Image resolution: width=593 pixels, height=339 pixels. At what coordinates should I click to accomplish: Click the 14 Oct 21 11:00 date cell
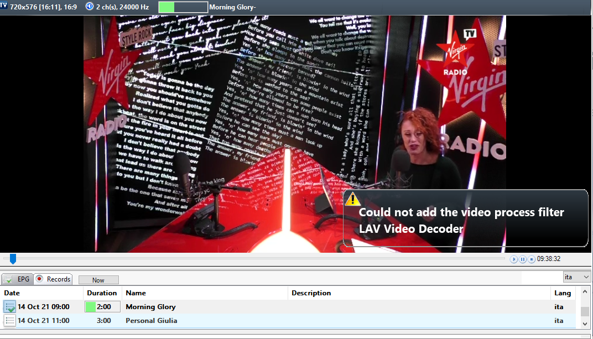coord(44,321)
